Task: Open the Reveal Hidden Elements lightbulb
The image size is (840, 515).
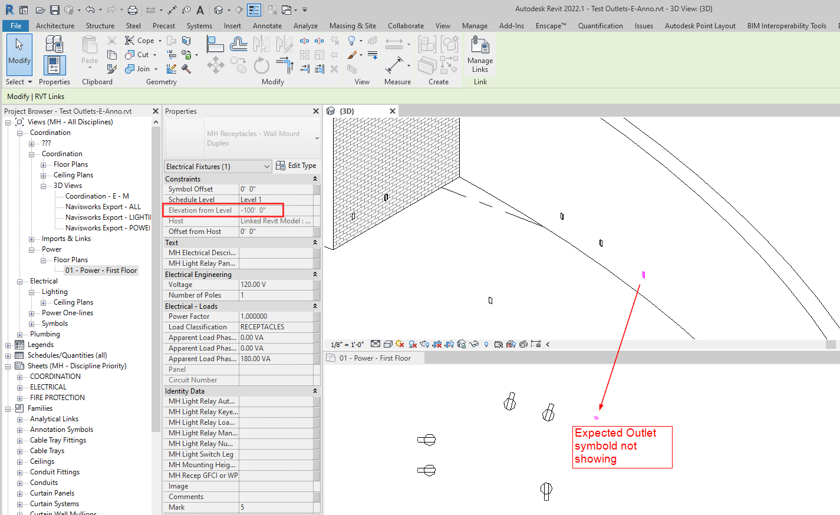Action: (x=486, y=344)
